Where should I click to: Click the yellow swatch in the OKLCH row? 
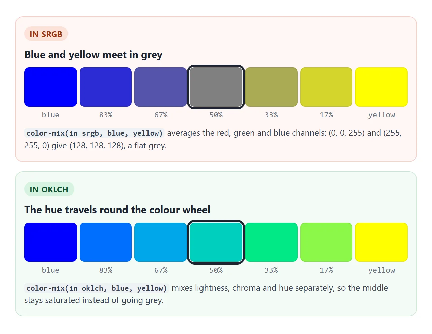click(381, 242)
